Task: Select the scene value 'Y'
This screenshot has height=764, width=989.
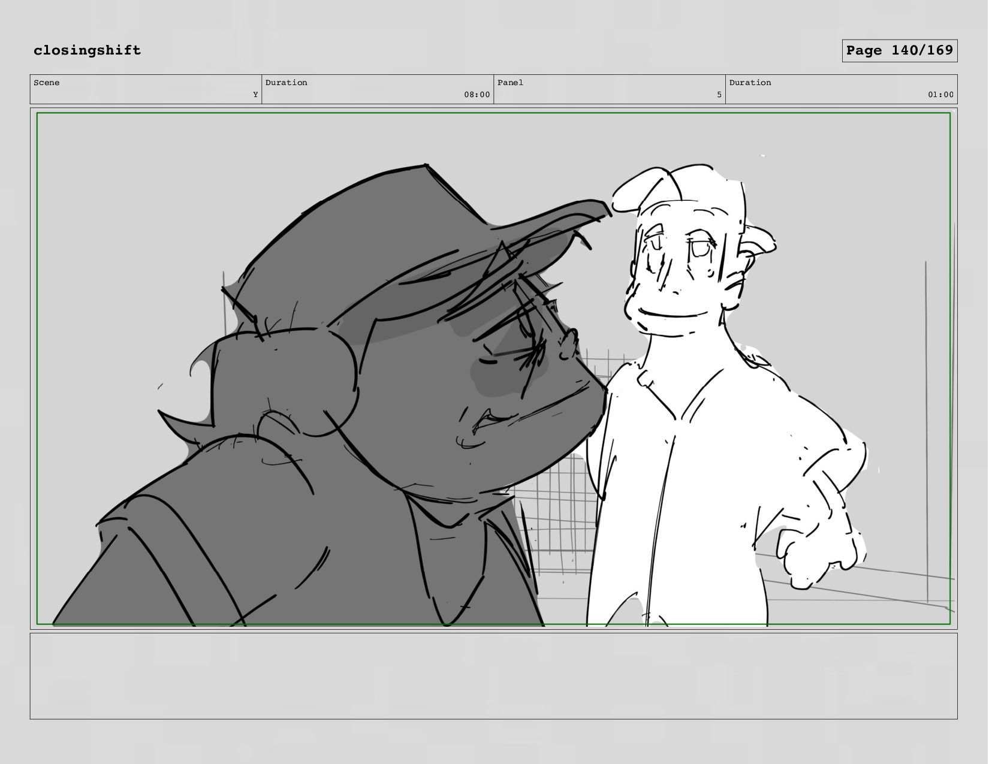Action: [x=255, y=95]
